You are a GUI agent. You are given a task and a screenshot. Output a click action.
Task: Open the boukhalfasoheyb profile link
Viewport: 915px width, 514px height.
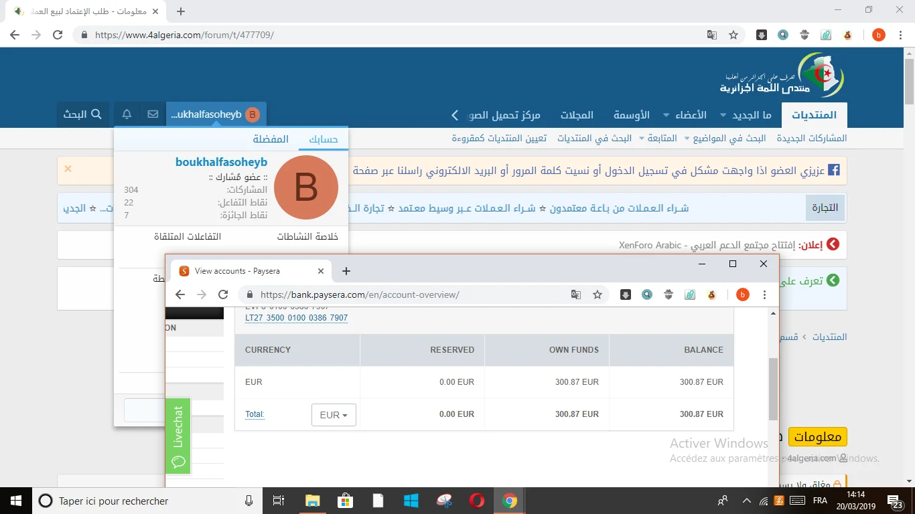coord(221,162)
